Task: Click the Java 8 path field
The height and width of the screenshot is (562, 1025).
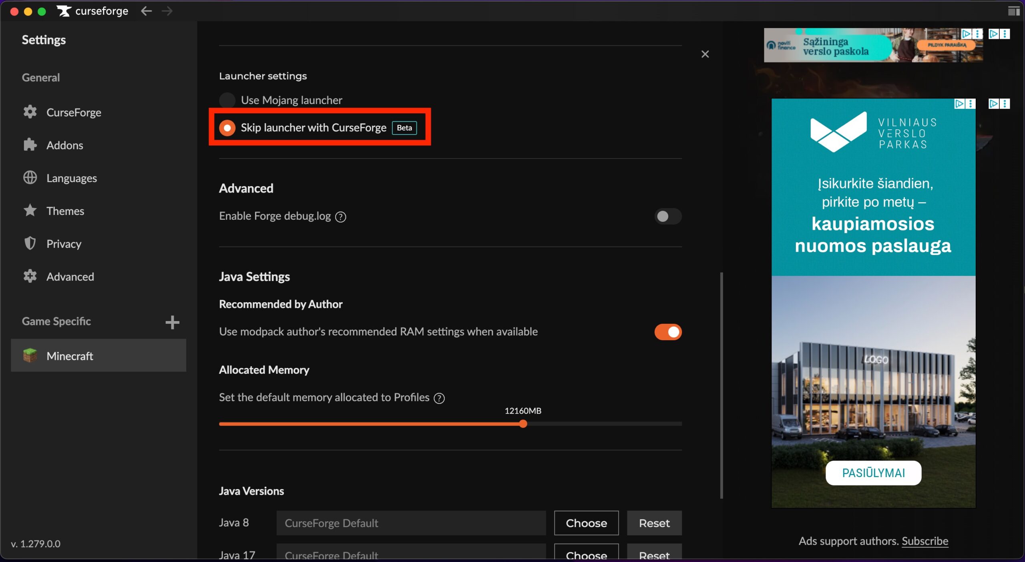Action: click(x=411, y=523)
